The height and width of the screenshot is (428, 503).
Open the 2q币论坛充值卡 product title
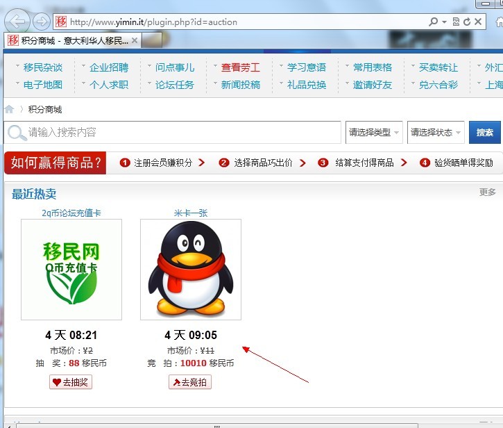tap(71, 213)
